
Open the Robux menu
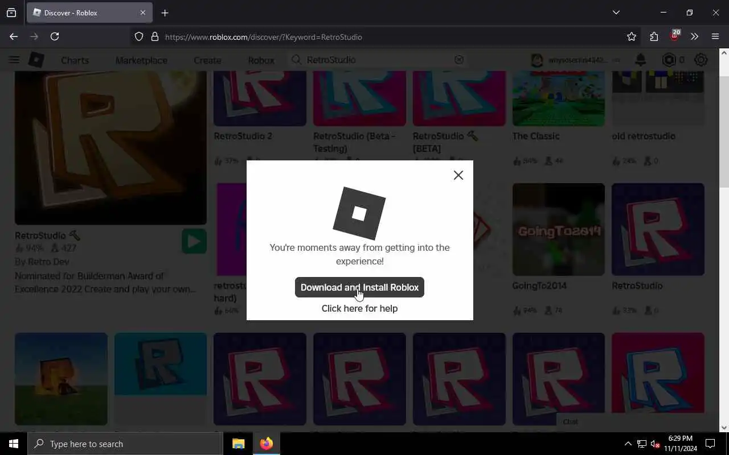(x=261, y=60)
